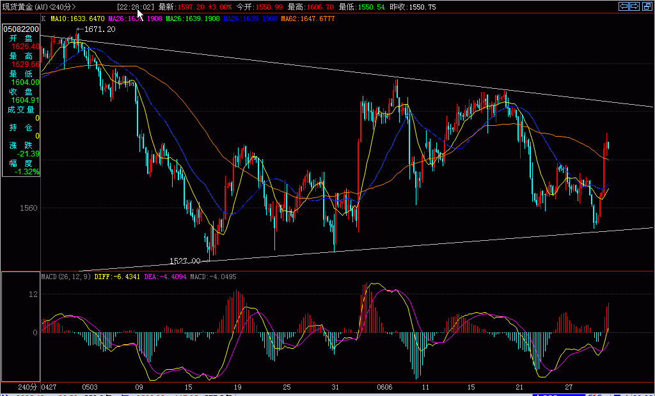Screen dimensions: 655x396
Task: Click the info panel 最高 value 1629.66
Action: pos(26,65)
